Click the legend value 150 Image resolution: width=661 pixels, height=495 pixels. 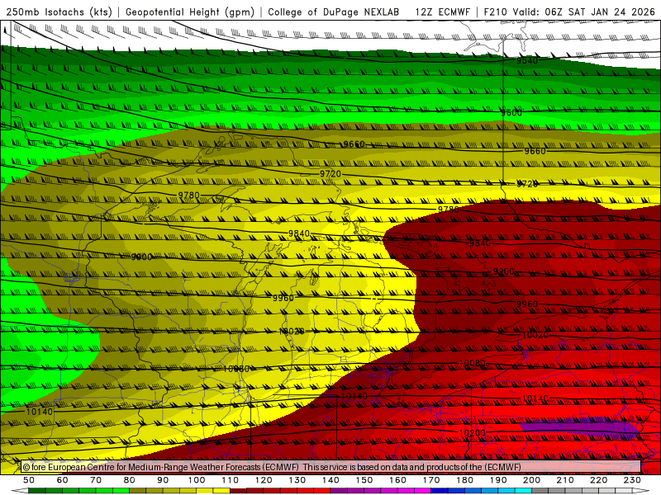(364, 480)
